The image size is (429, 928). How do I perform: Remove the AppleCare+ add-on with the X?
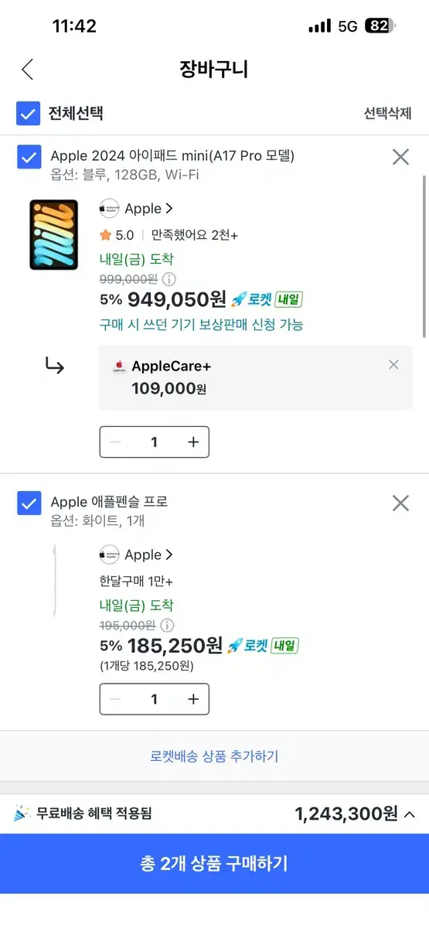click(393, 365)
